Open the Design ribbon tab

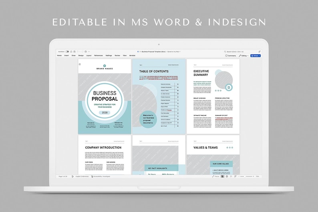pyautogui.click(x=81, y=56)
